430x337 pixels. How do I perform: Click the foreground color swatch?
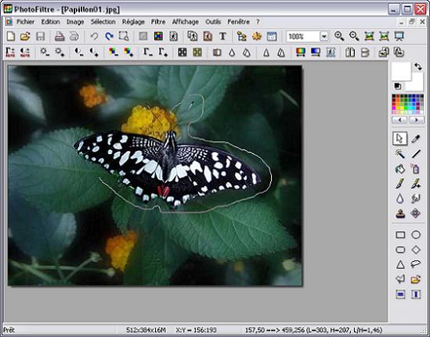pyautogui.click(x=401, y=71)
